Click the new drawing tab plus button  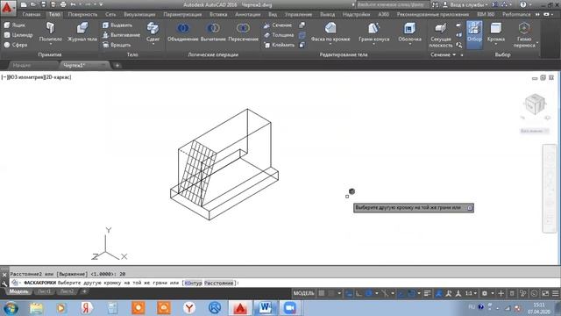coord(117,66)
